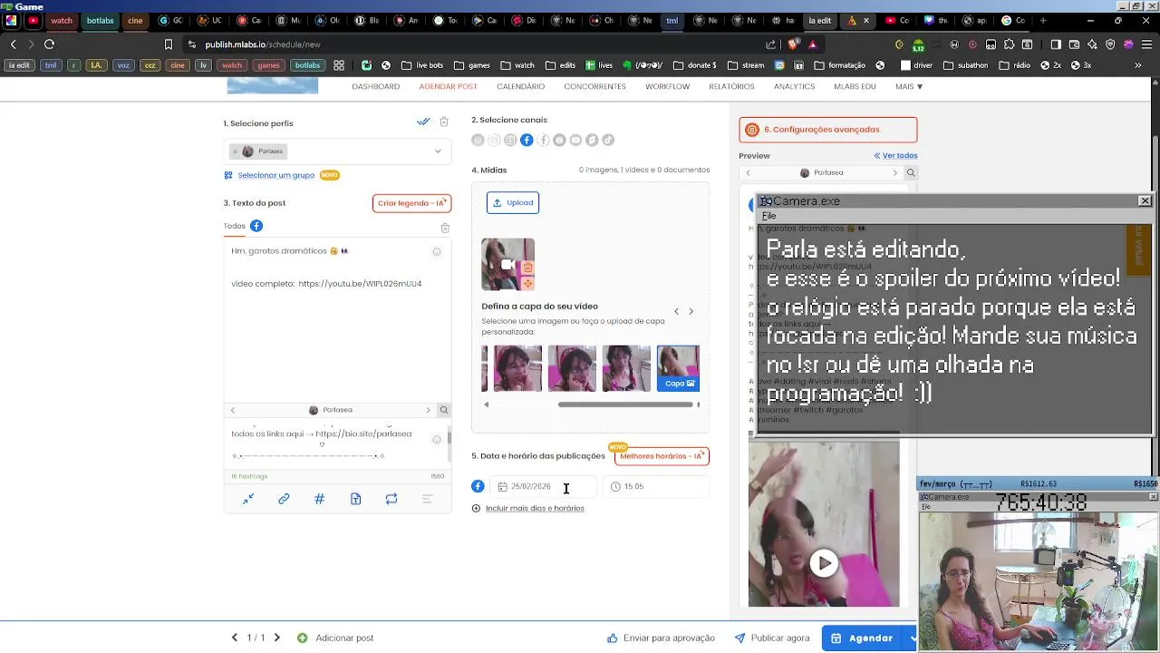This screenshot has height=653, width=1160.
Task: Open the ANALYTICS menu item
Action: click(x=794, y=86)
